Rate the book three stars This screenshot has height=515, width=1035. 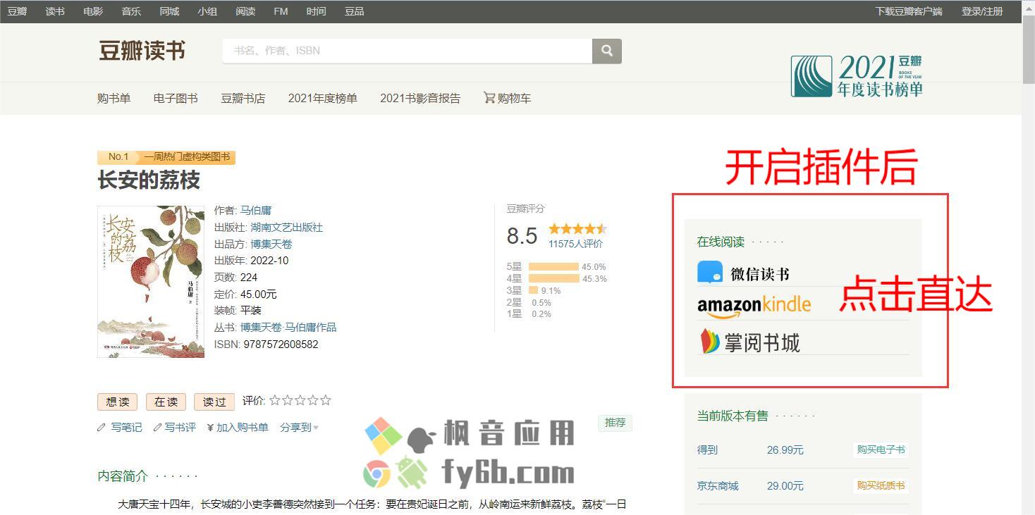(x=300, y=400)
